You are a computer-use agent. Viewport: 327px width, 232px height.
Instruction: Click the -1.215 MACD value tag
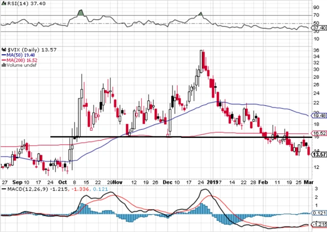tap(319, 224)
